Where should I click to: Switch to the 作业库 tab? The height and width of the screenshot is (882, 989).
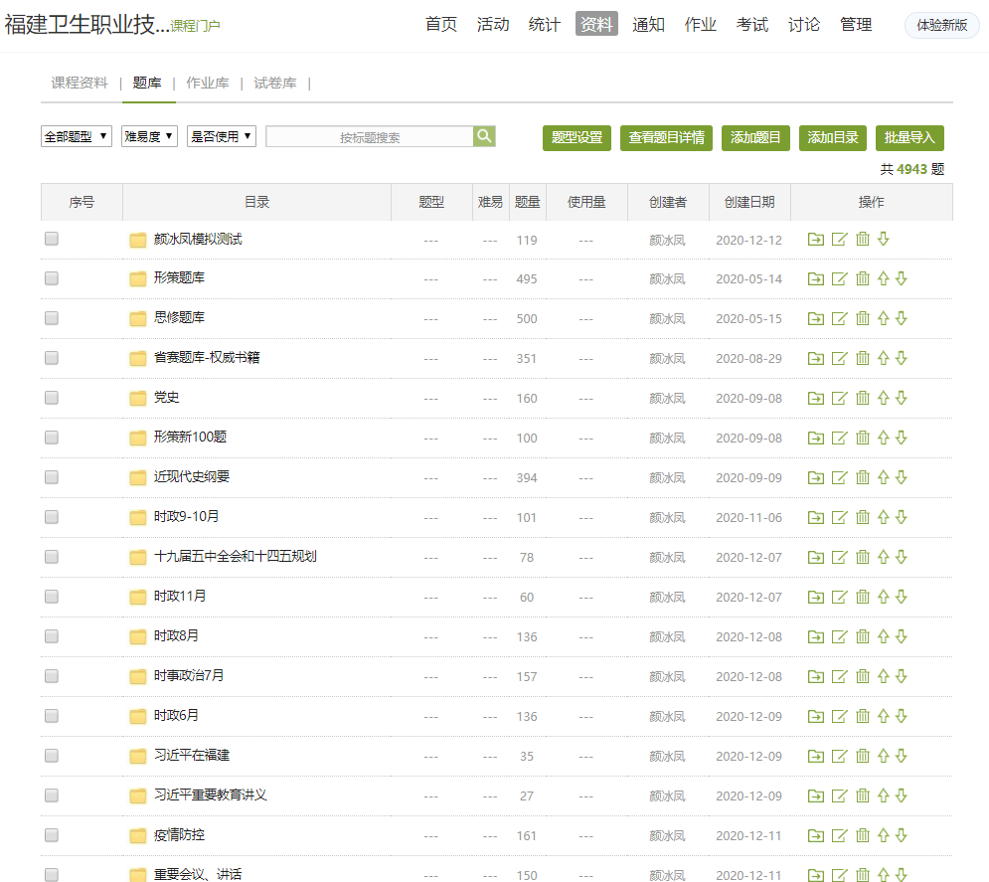(x=207, y=84)
